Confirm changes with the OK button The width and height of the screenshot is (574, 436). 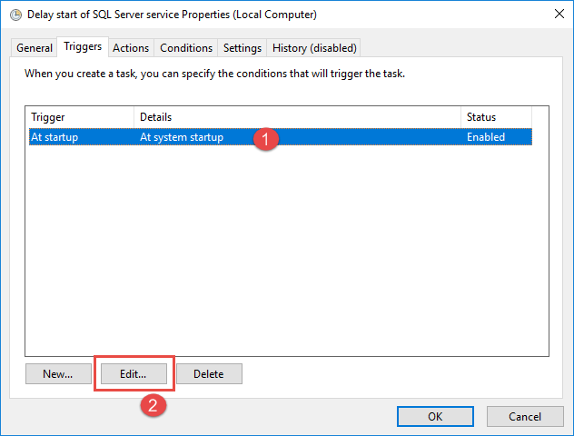[435, 416]
